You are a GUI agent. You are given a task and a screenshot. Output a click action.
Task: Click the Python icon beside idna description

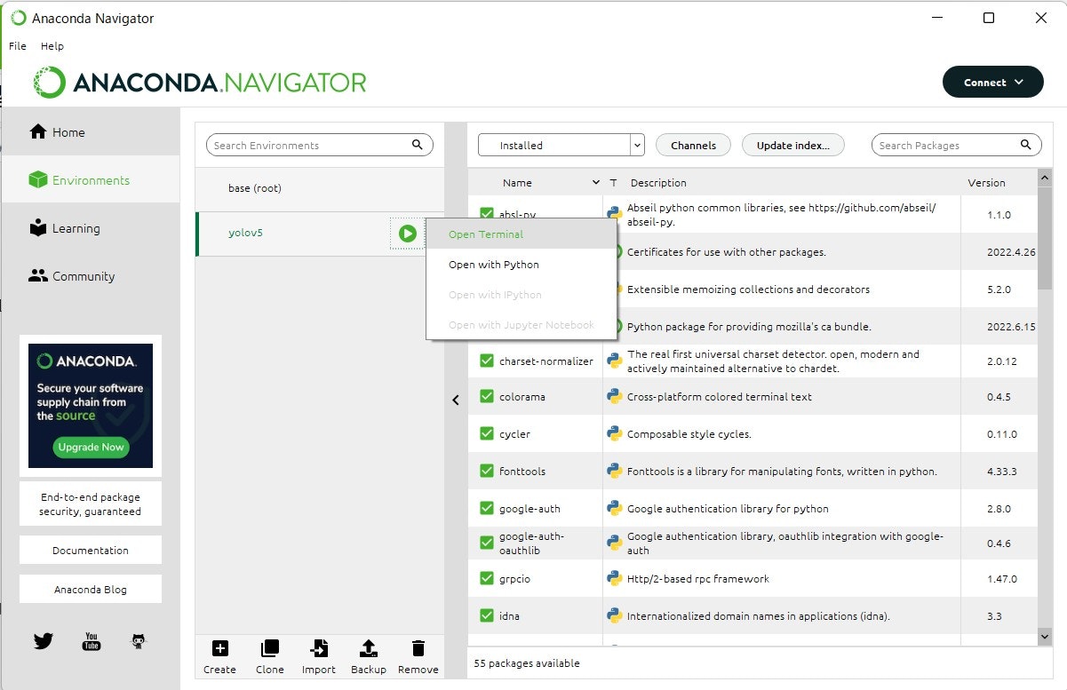614,615
